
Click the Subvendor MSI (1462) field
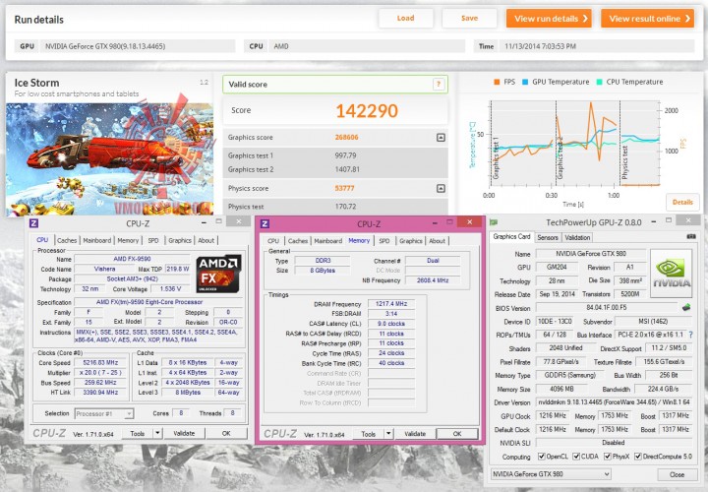pyautogui.click(x=653, y=321)
